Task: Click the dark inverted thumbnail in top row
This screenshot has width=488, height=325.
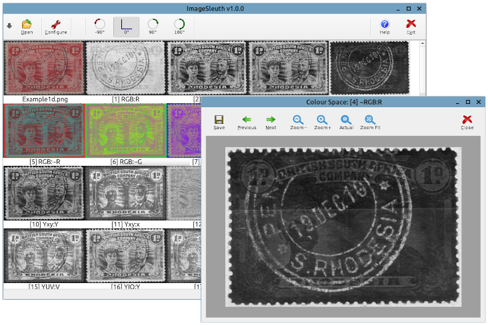Action: tap(369, 68)
